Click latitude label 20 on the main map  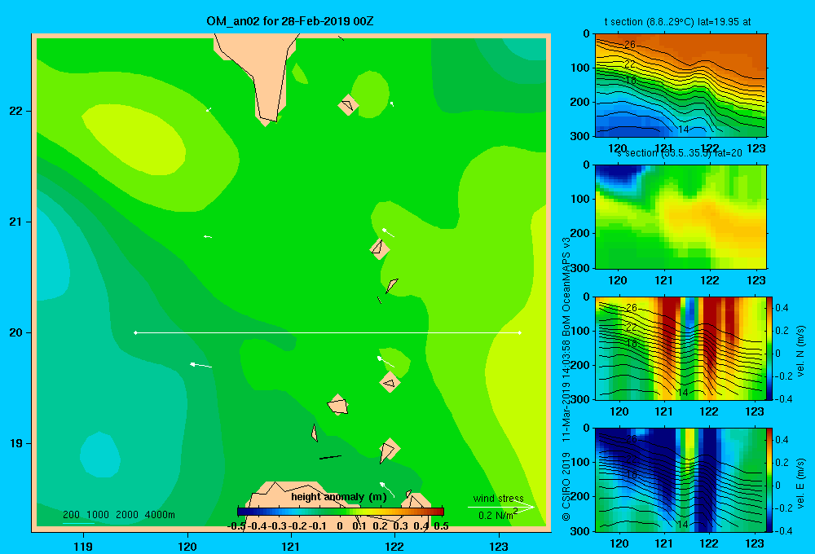(x=16, y=332)
